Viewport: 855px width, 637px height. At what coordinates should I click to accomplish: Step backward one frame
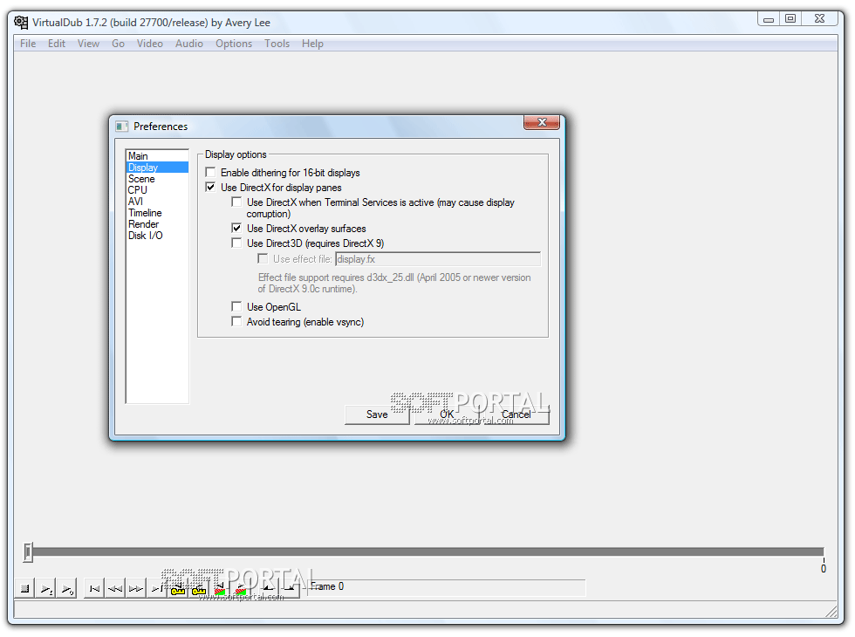115,589
